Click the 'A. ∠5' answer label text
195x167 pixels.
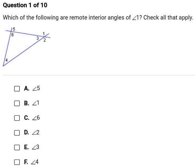[x=32, y=88]
